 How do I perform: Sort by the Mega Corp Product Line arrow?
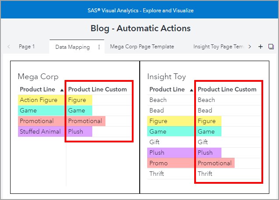[x=62, y=90]
